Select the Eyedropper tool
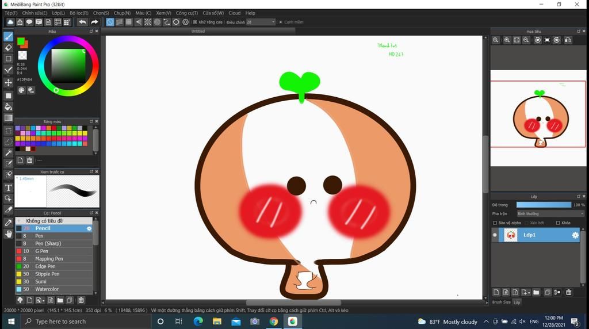This screenshot has height=329, width=589. [x=8, y=223]
